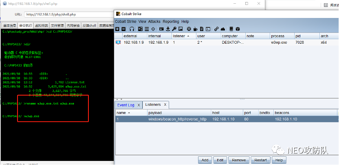Click the Disconnect minus icon in toolbar
Viewport: 339px width, 165px height.
click(x=123, y=29)
